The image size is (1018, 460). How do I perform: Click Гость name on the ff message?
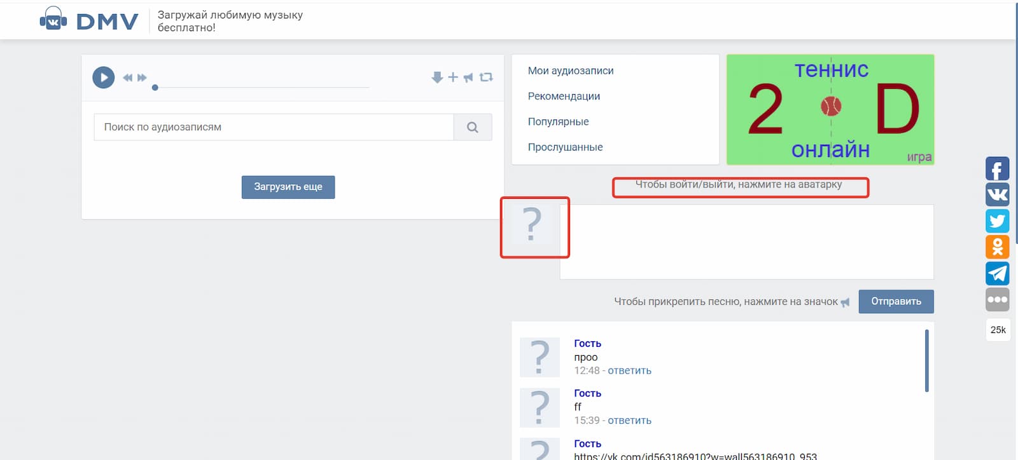(587, 393)
